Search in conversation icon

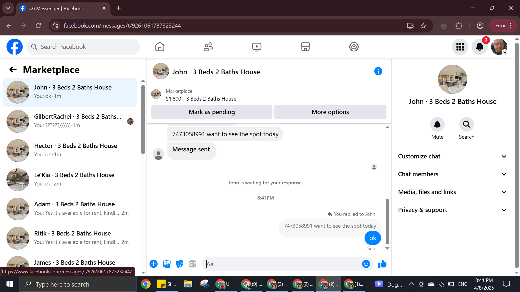pyautogui.click(x=466, y=125)
